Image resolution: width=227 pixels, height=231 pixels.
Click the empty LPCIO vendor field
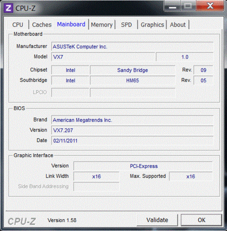(71, 92)
